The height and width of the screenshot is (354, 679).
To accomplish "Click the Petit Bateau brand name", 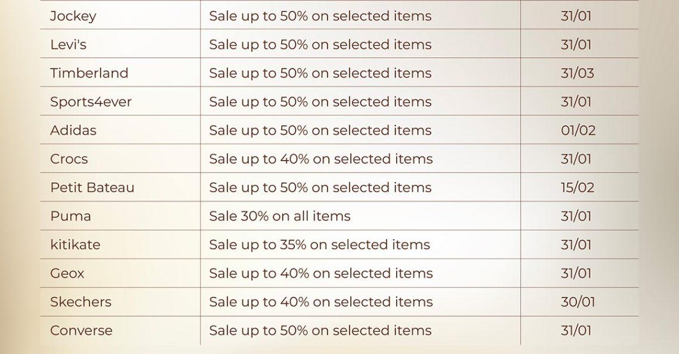I will click(x=92, y=187).
